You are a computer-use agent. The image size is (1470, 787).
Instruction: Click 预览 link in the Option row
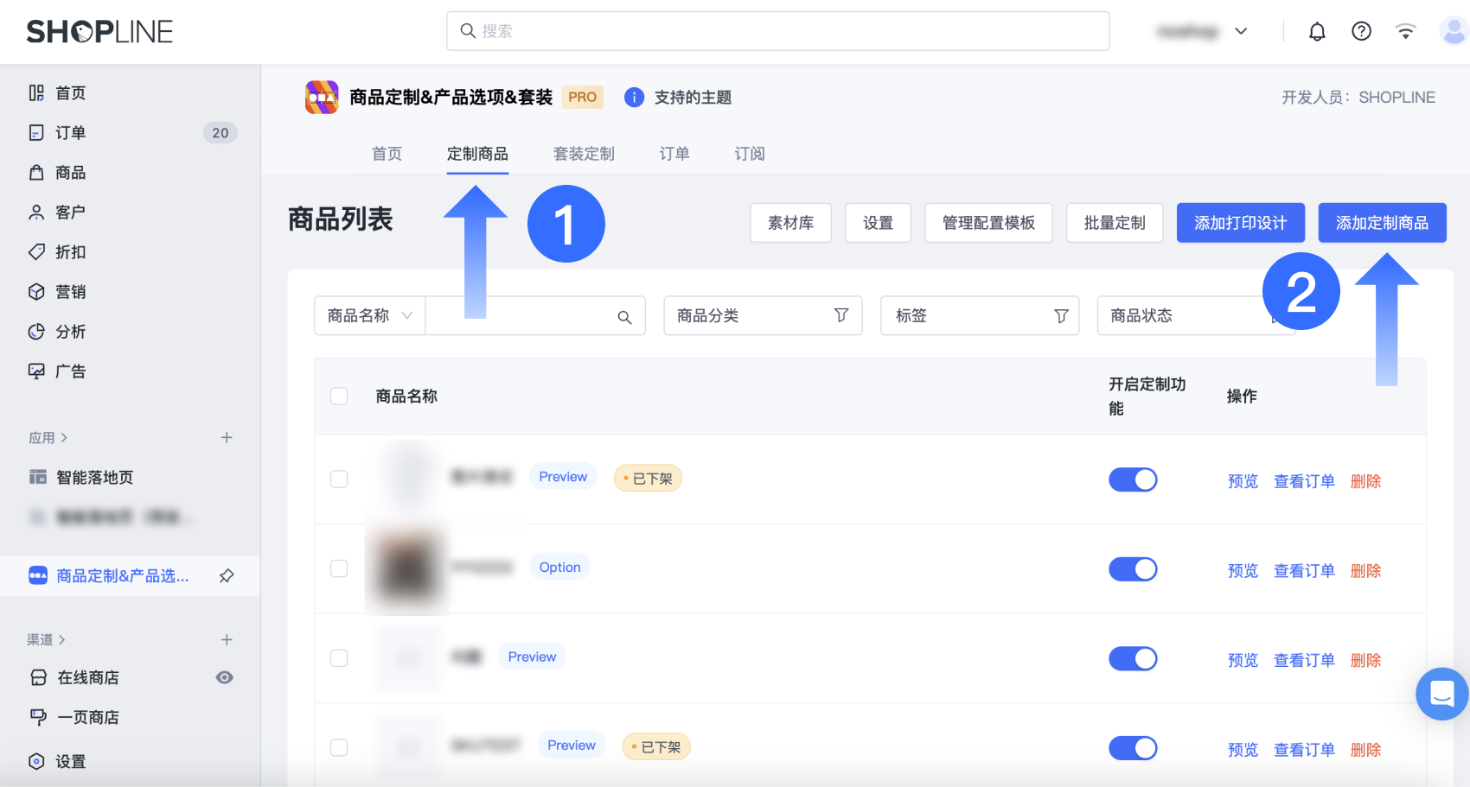[x=1243, y=571]
